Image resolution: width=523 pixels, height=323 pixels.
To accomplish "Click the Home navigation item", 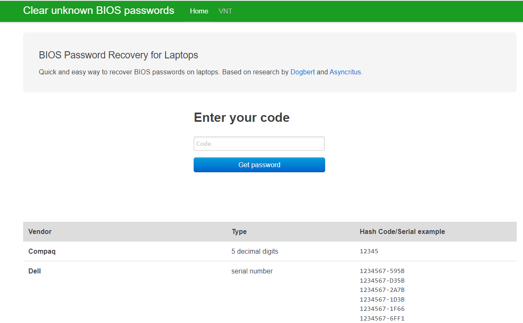I will [x=199, y=11].
